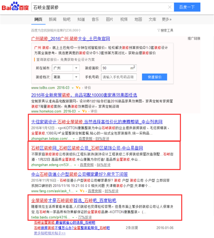
Task: Expand the 更多» menu
Action: [x=167, y=19]
